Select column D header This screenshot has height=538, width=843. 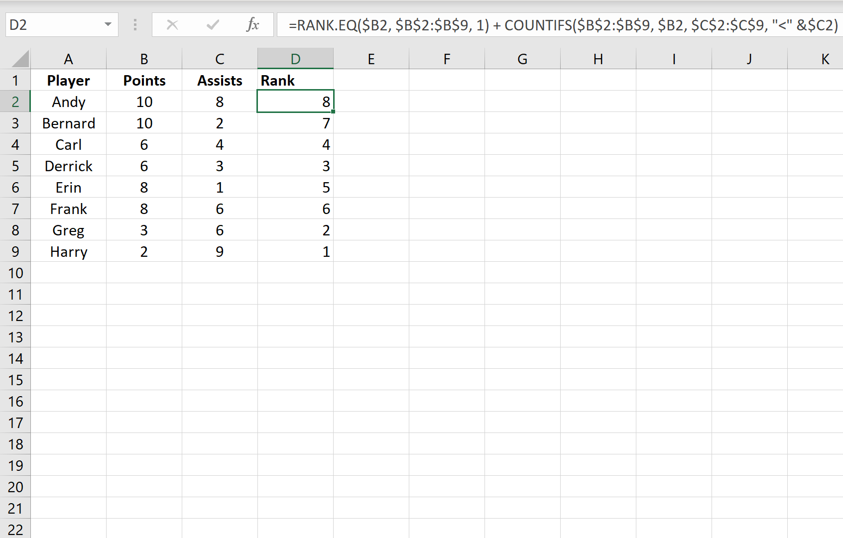point(295,59)
